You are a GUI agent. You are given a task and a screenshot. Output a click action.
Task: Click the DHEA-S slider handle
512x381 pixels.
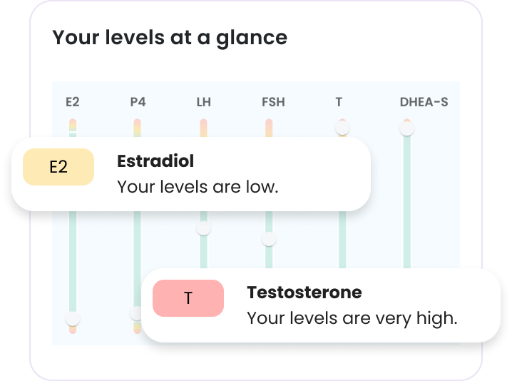(x=407, y=129)
